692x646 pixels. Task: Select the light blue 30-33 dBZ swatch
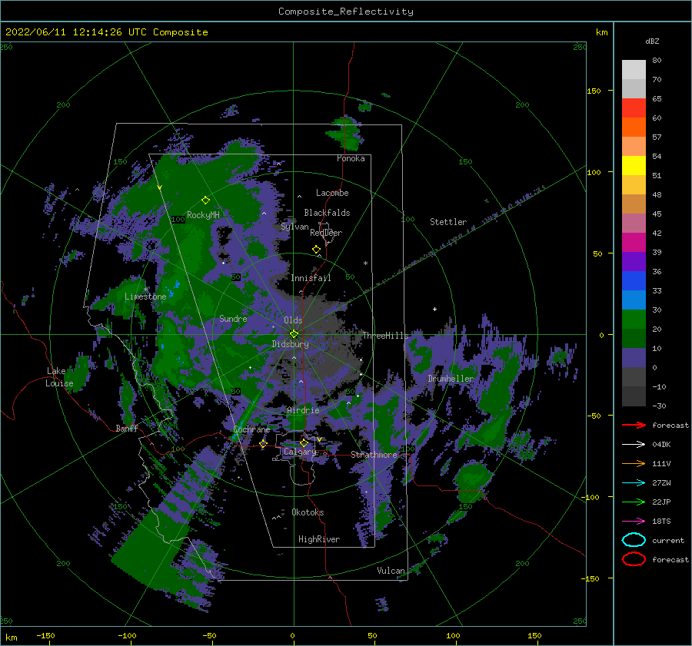[634, 300]
